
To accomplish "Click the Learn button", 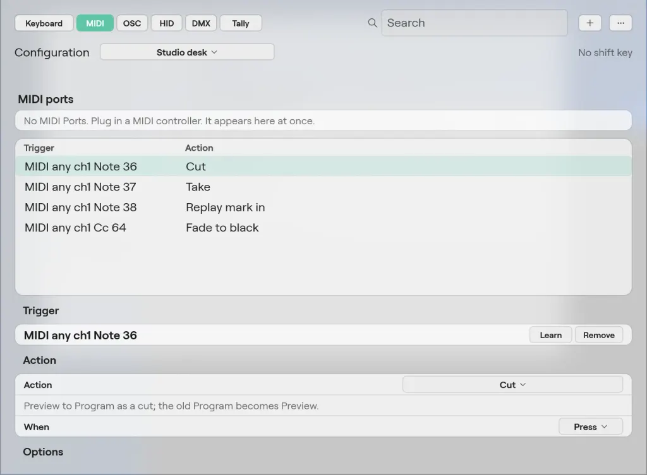I will (x=550, y=336).
